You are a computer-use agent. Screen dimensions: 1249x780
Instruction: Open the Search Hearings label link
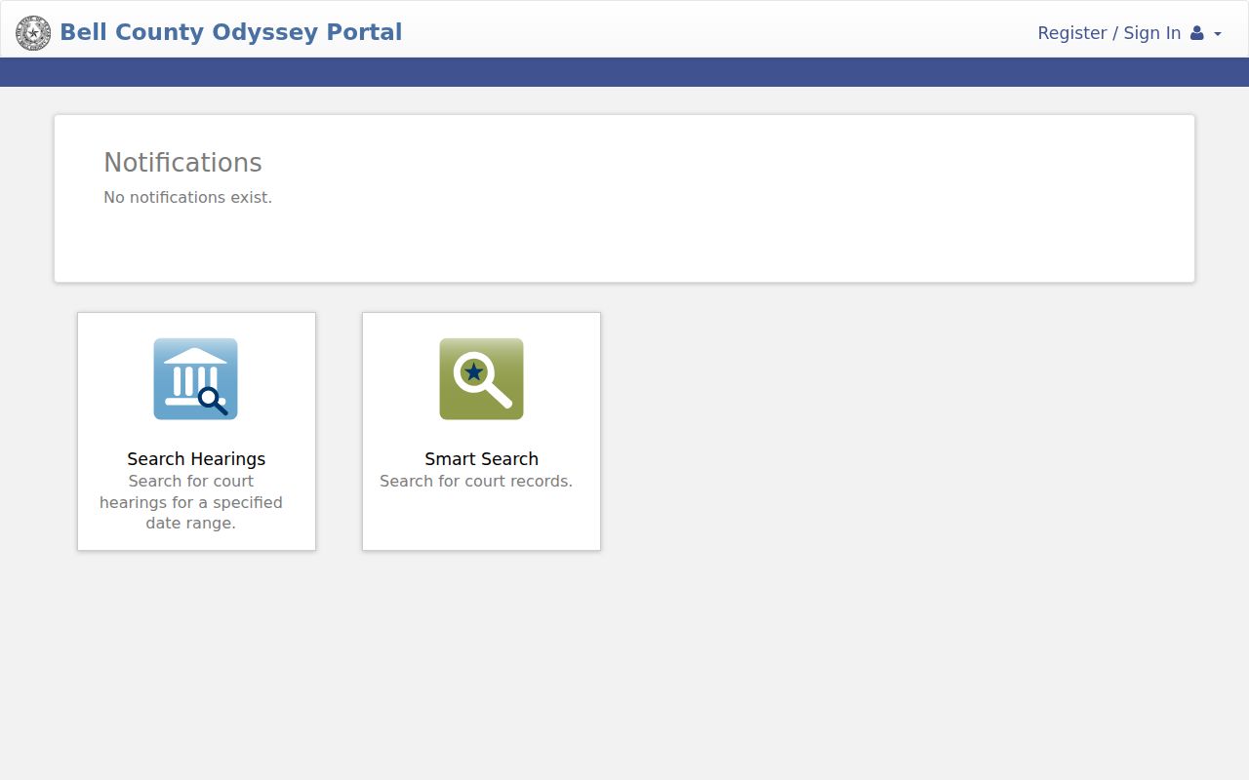[196, 459]
